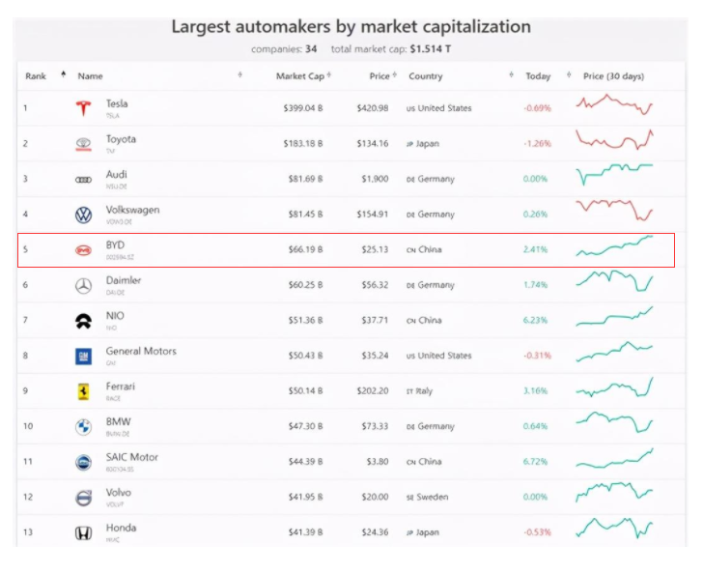View Audi's 30-day price chart

(x=614, y=175)
